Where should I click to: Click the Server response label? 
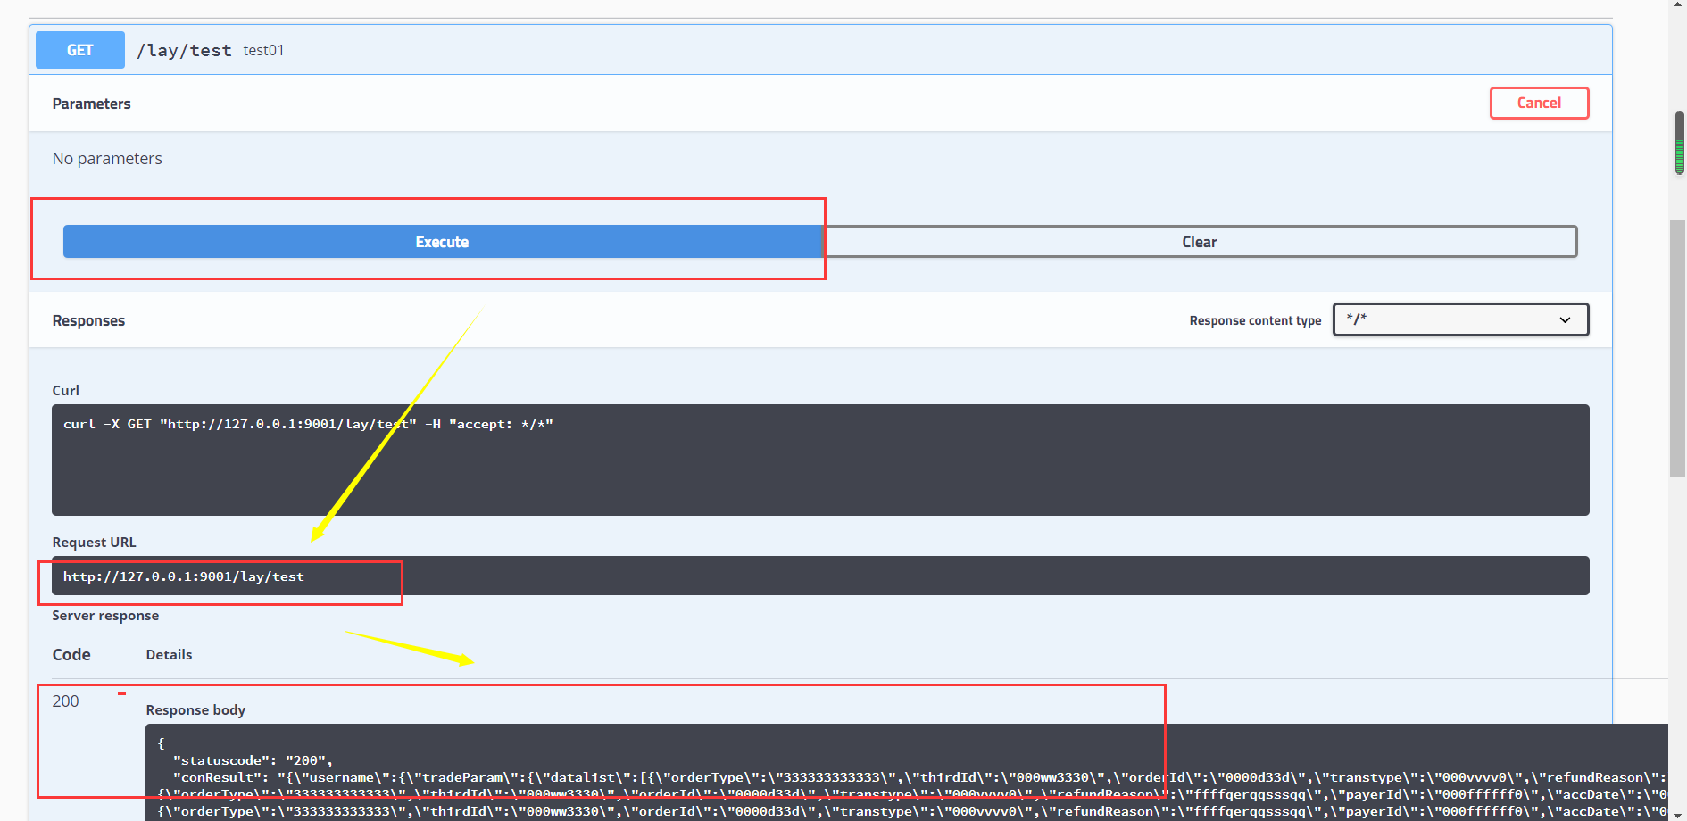tap(105, 616)
